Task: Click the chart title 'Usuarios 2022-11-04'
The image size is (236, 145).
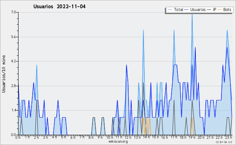Action: (x=59, y=7)
